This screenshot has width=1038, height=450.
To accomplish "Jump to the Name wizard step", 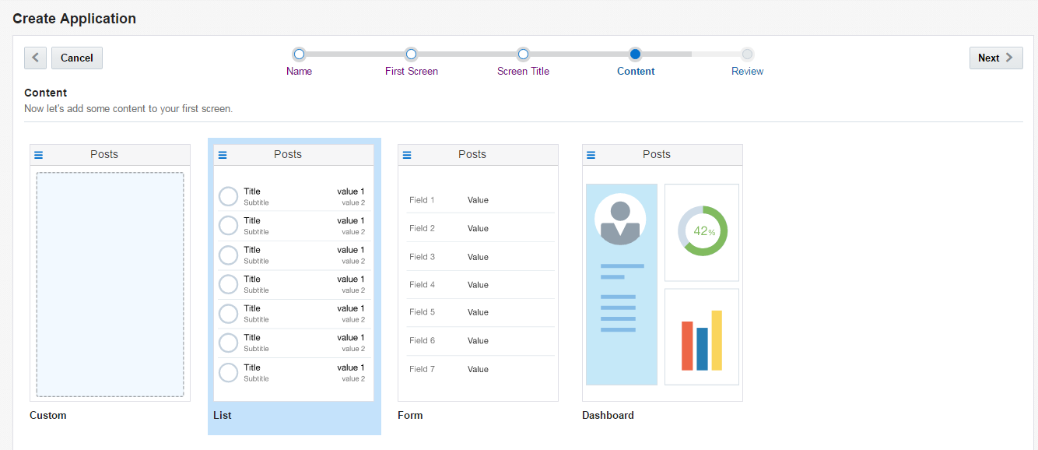I will click(x=299, y=71).
